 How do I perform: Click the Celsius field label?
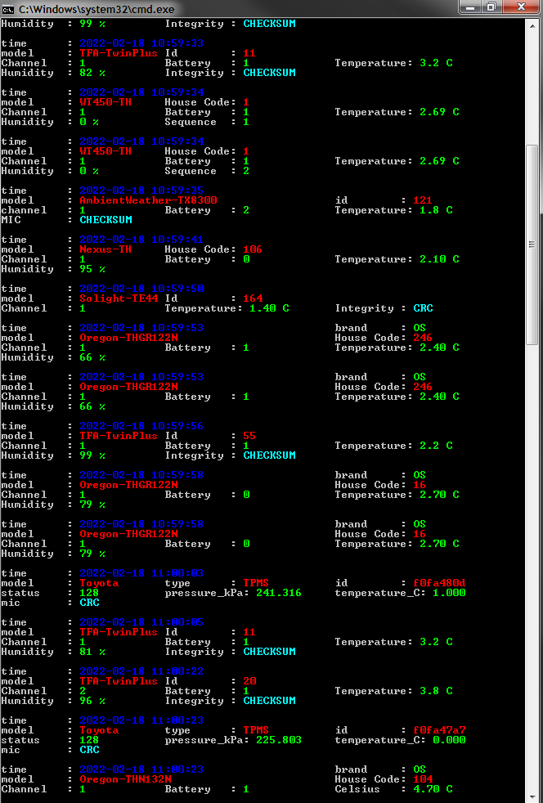pyautogui.click(x=357, y=789)
